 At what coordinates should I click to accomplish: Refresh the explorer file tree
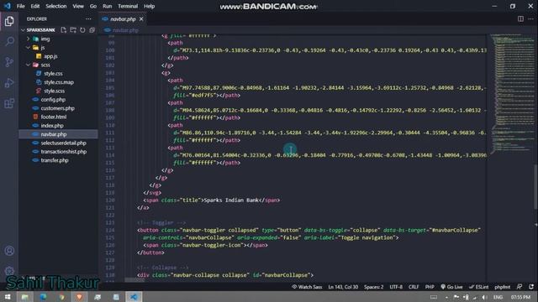click(x=82, y=30)
